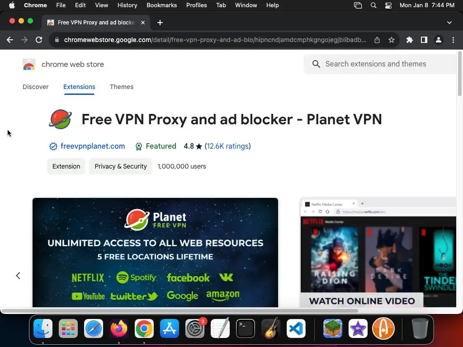463x347 pixels.
Task: Open the Chrome application menu
Action: [35, 5]
